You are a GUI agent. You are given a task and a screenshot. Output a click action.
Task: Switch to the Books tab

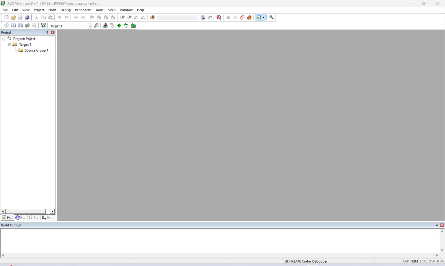pyautogui.click(x=20, y=217)
